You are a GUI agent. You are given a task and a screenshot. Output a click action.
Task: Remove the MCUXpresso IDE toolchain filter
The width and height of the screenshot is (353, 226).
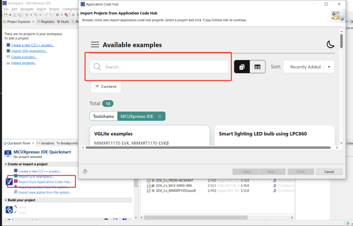(x=160, y=116)
